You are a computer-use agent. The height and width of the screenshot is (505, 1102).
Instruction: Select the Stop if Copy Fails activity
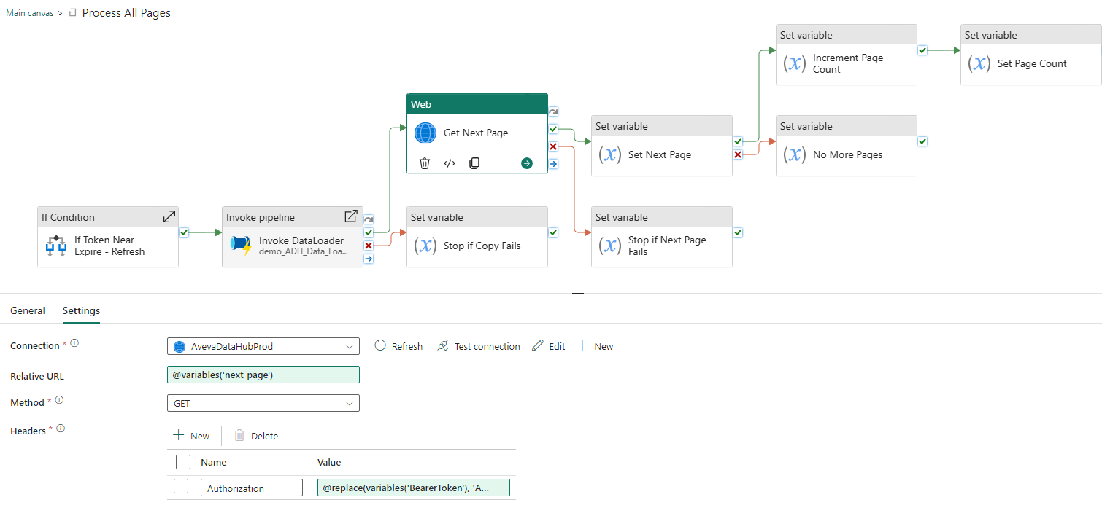(x=477, y=237)
